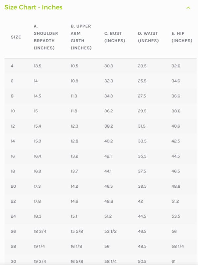The width and height of the screenshot is (198, 266).
Task: Click the B. Upper Arm Girth header
Action: (81, 37)
